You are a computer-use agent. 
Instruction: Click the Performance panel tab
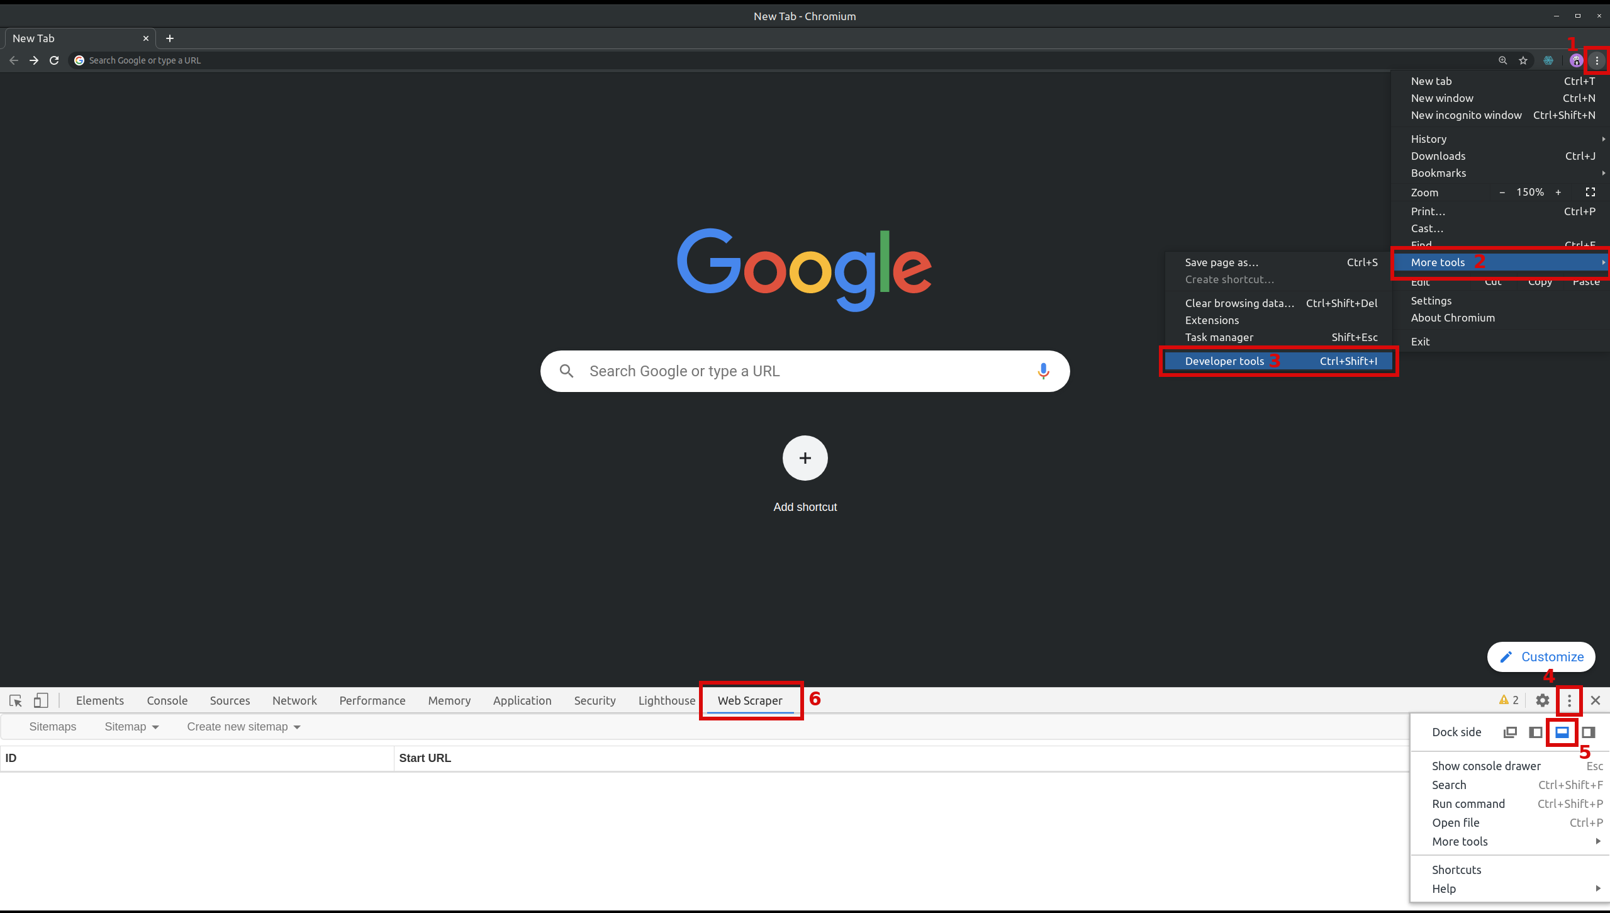(372, 700)
